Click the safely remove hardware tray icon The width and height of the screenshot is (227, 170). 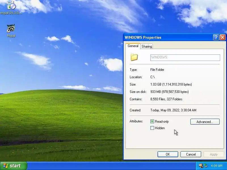206,166
